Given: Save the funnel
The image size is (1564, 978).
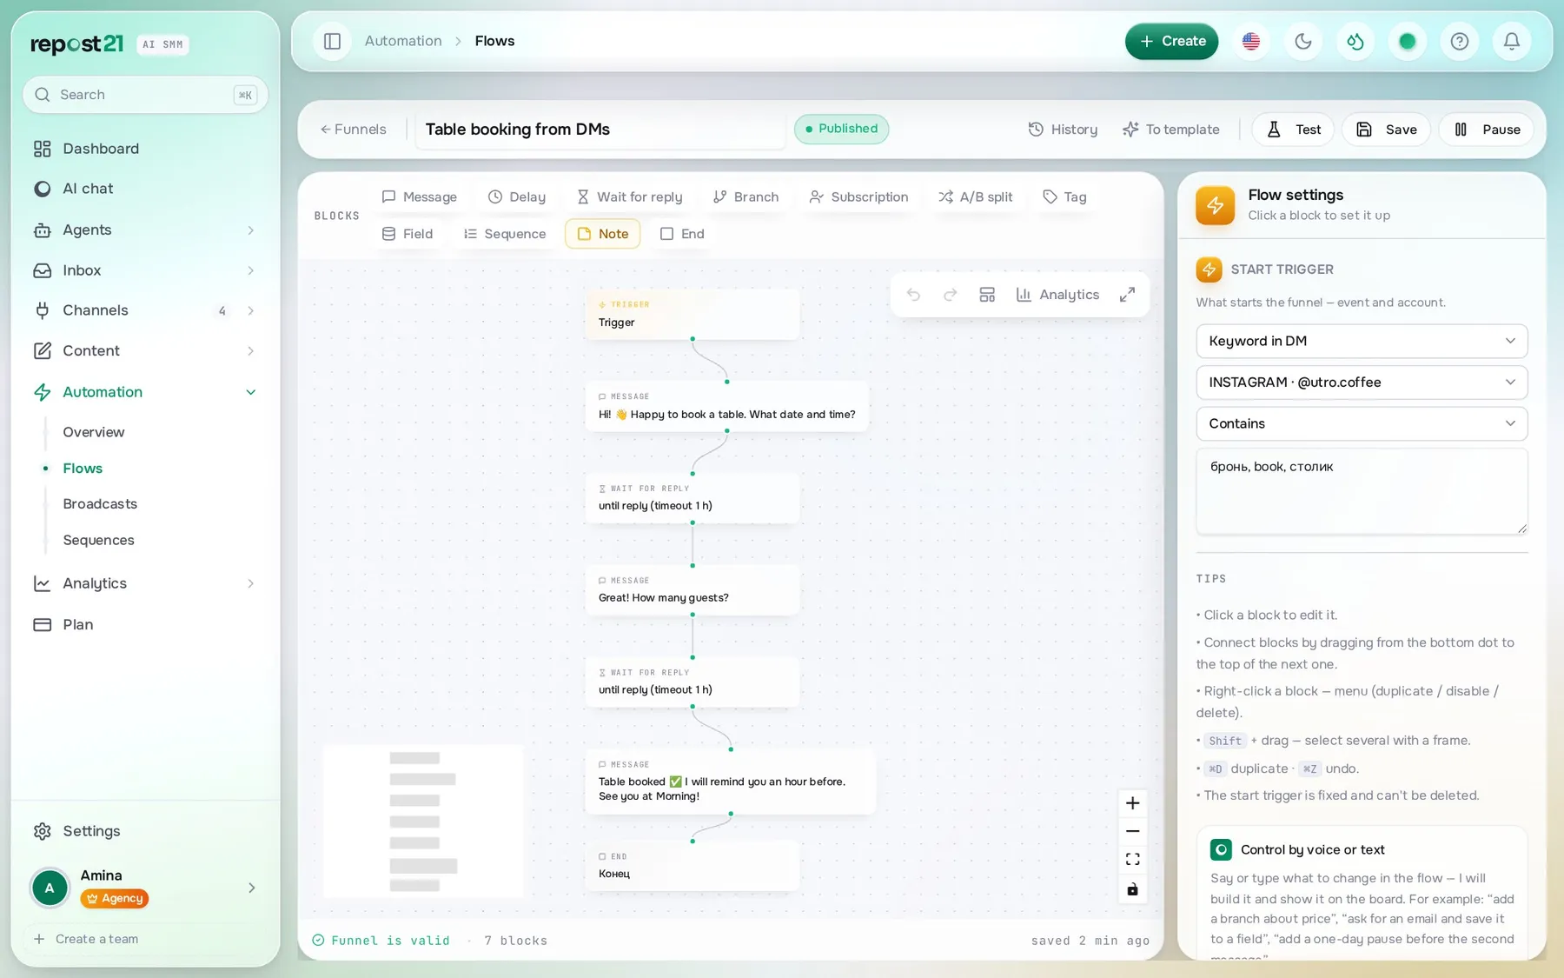Looking at the screenshot, I should click(x=1386, y=130).
